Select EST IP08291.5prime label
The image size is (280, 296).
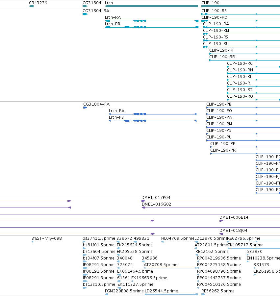99,265
